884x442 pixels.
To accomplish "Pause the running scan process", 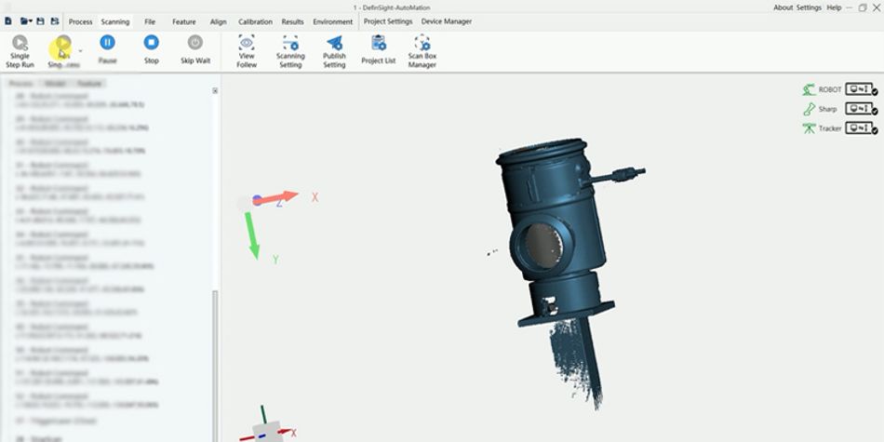I will (107, 43).
